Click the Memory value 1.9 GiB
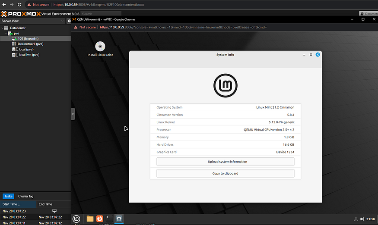 (289, 137)
